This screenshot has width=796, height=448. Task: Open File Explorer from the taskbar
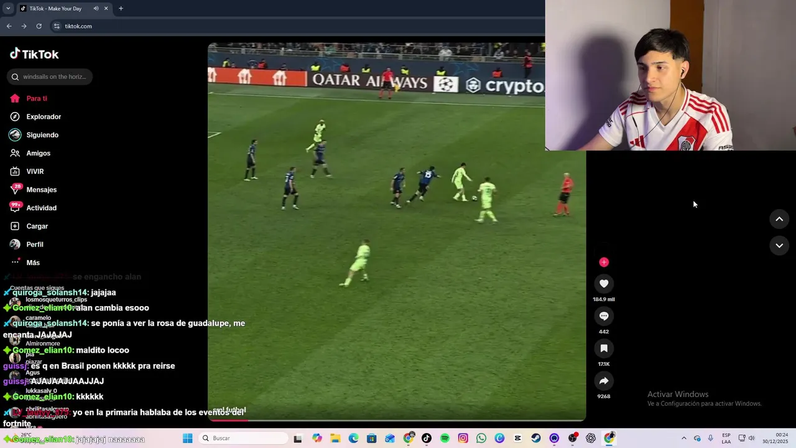coord(335,438)
